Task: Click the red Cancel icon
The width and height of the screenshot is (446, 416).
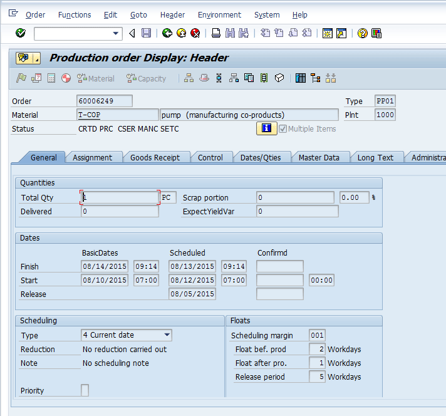Action: [x=195, y=33]
